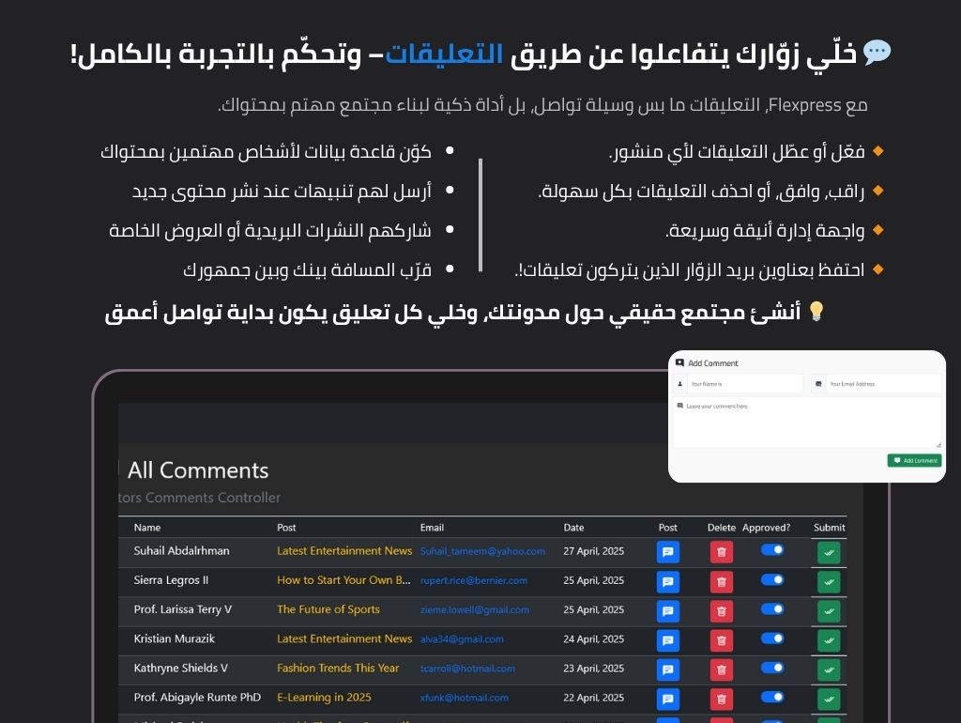Click the red trash icon in Kristian Murazik's row
Screen dimensions: 961x723
click(x=721, y=640)
